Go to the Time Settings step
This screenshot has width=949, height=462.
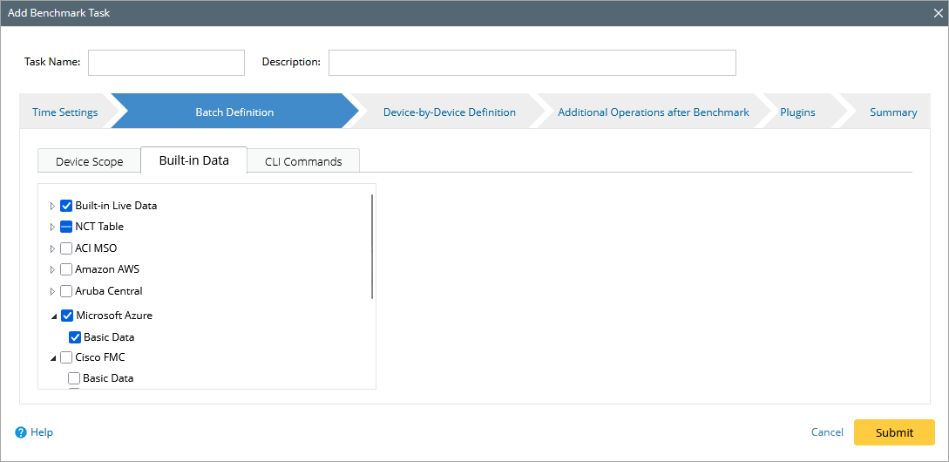[x=64, y=112]
